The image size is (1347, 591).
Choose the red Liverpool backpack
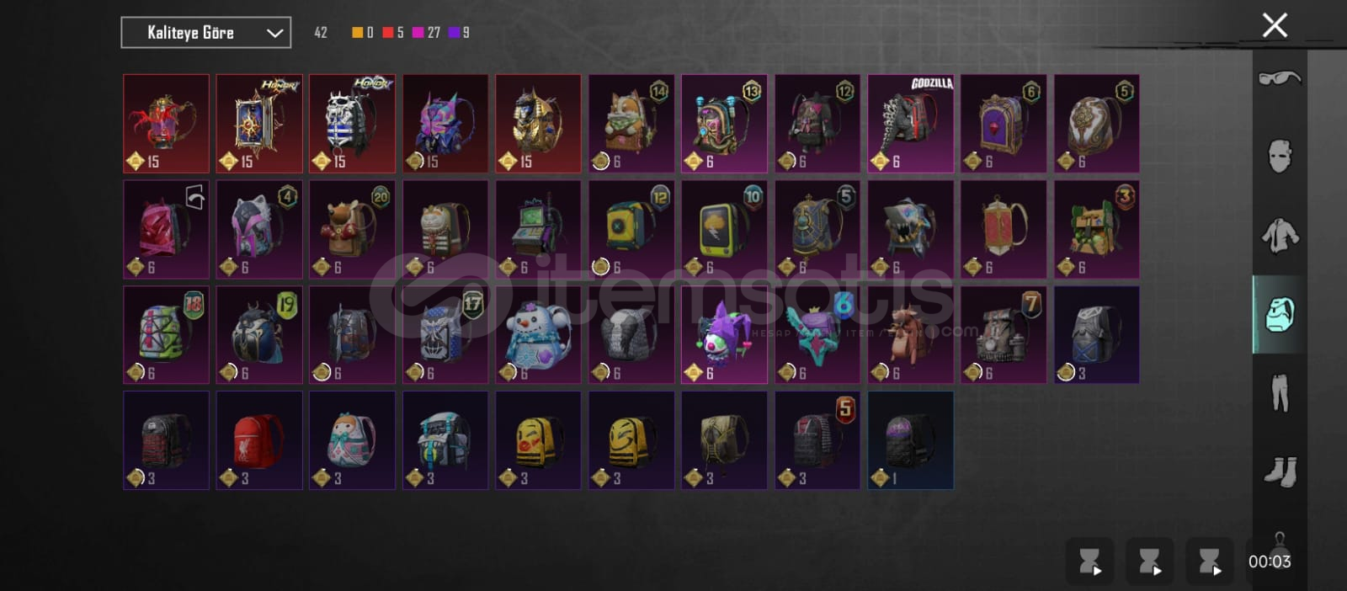(x=259, y=440)
